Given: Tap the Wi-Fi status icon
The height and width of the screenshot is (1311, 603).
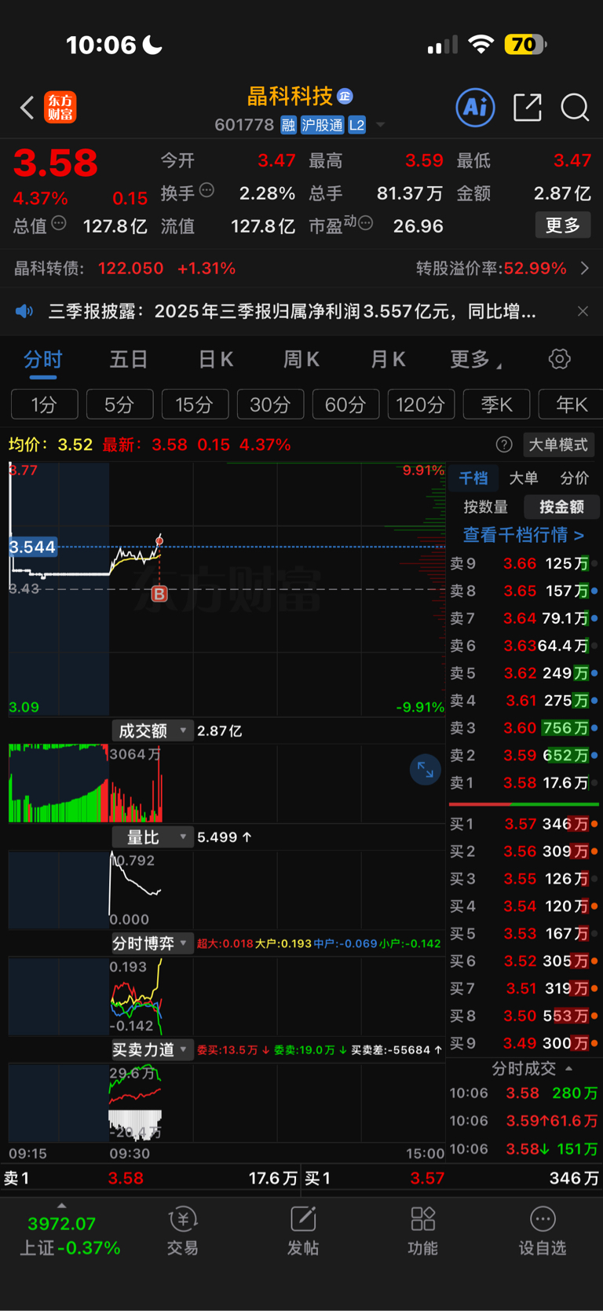Looking at the screenshot, I should (x=481, y=45).
